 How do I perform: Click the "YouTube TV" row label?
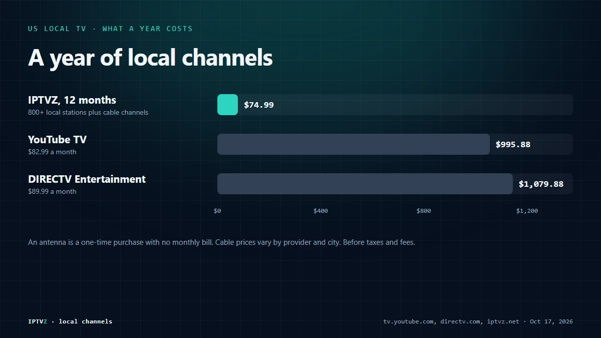click(x=57, y=140)
